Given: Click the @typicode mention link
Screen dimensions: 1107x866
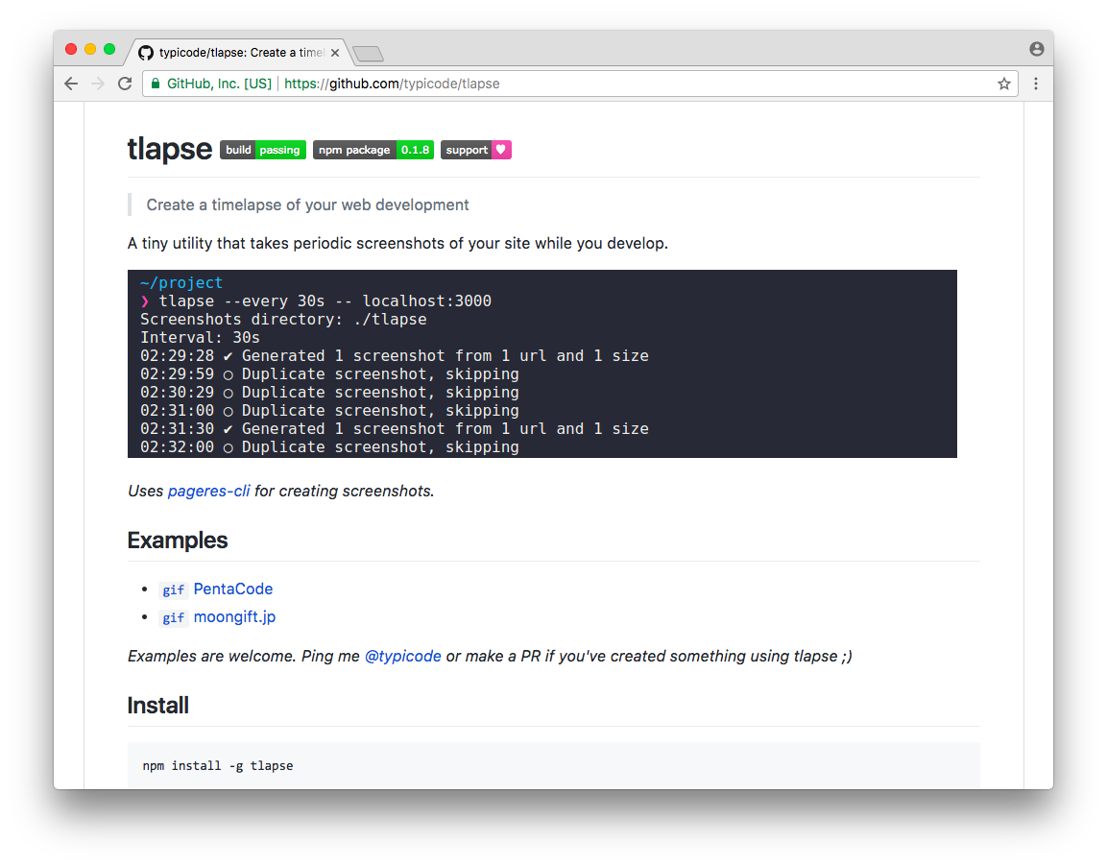Looking at the screenshot, I should 403,657.
